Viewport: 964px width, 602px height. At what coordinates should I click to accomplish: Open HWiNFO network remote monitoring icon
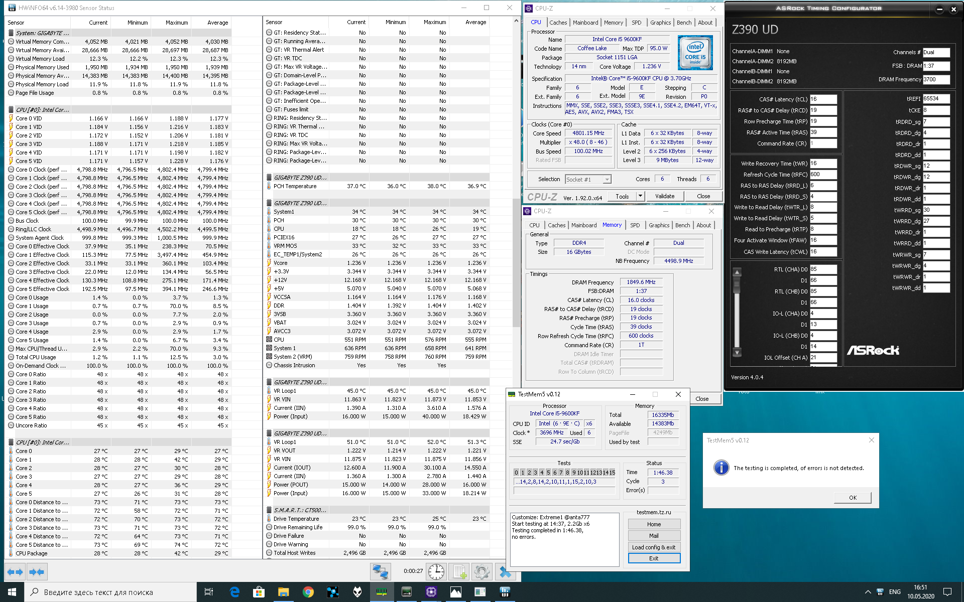point(380,572)
